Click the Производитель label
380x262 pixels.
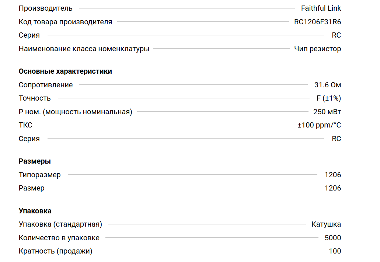click(x=45, y=8)
